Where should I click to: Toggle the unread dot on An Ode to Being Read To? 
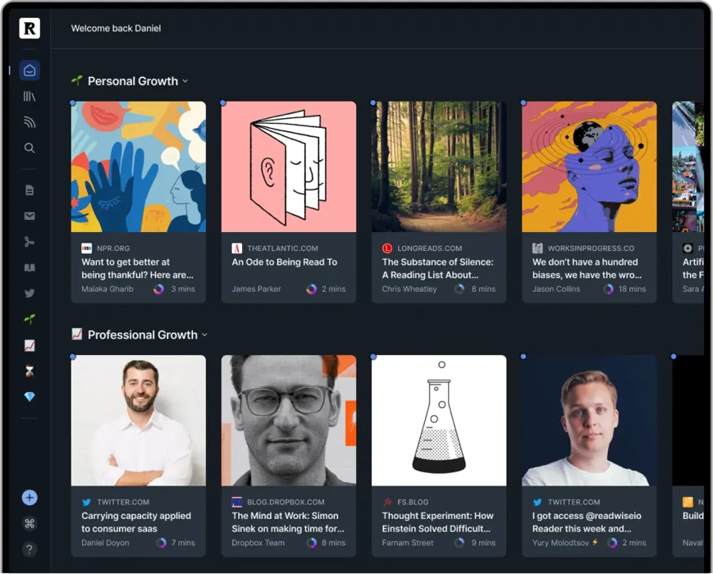click(x=223, y=102)
